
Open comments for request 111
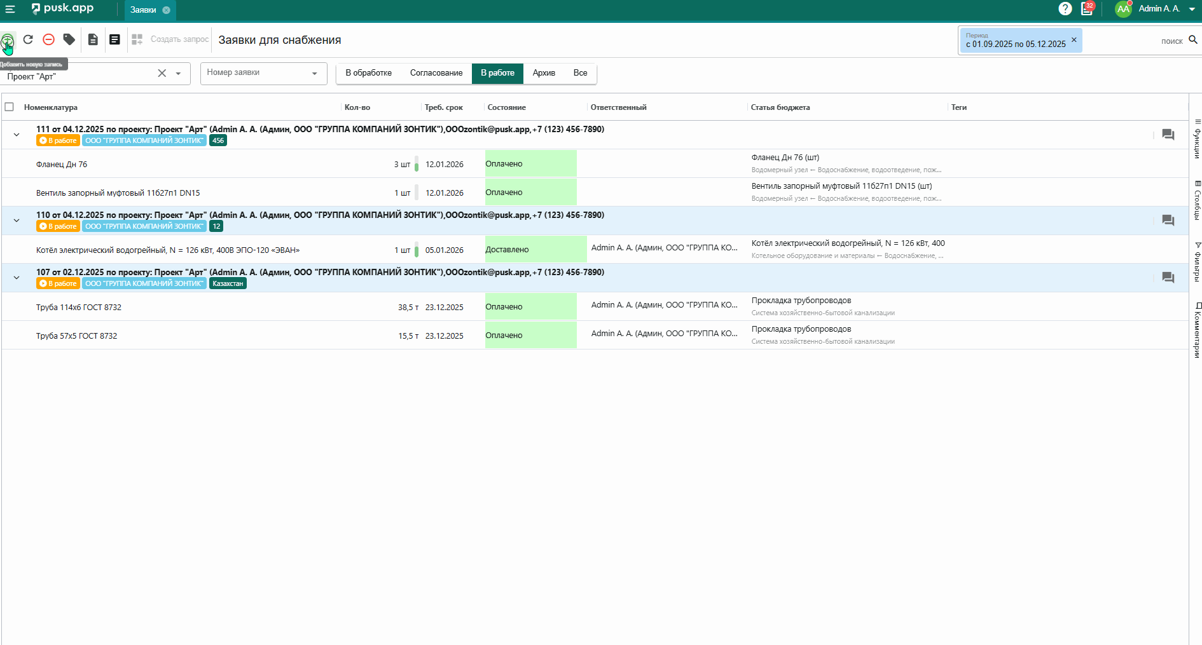(x=1168, y=135)
